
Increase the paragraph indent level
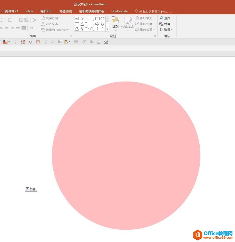point(26,20)
